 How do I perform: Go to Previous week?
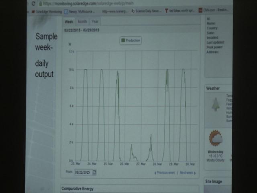point(165,172)
